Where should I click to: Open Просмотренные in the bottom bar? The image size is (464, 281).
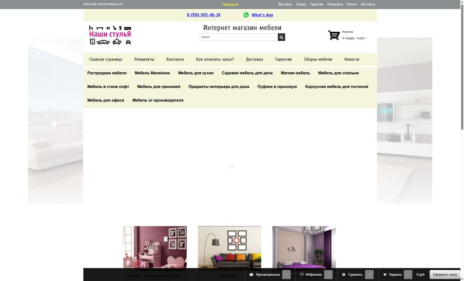pyautogui.click(x=268, y=275)
